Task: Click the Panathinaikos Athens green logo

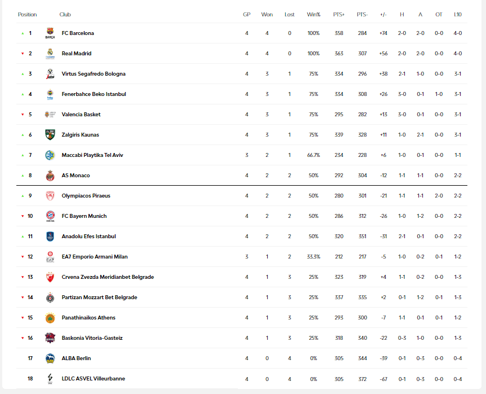Action: [x=50, y=318]
